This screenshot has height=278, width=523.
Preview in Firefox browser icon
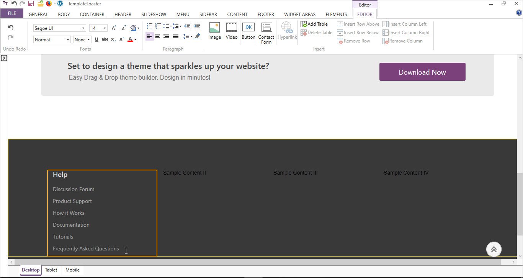pyautogui.click(x=49, y=4)
